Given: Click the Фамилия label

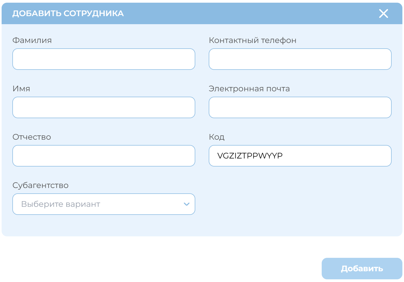Looking at the screenshot, I should click(32, 40).
